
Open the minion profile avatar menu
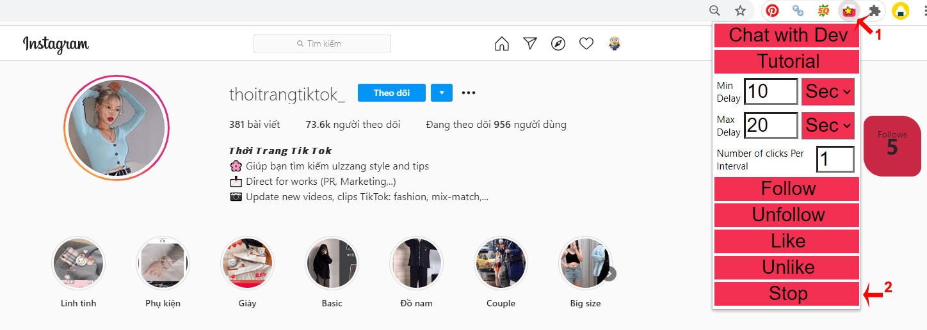pos(615,43)
